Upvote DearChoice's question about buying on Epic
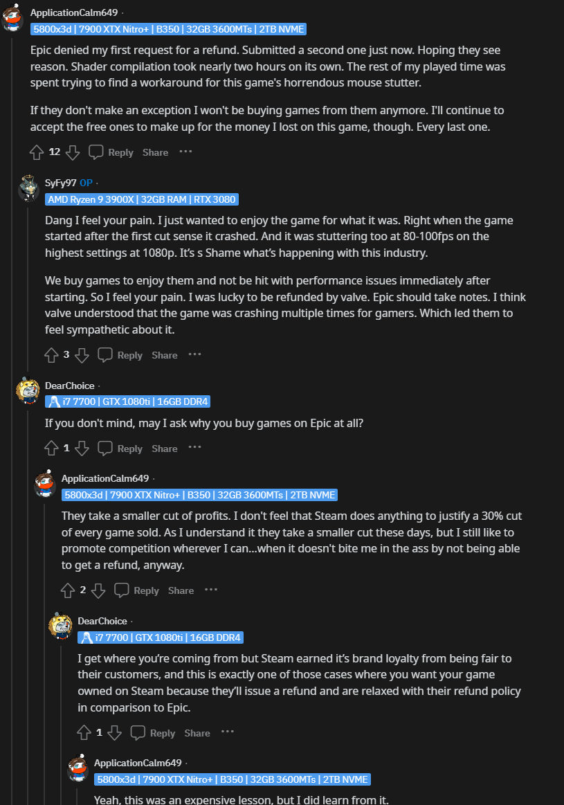This screenshot has height=805, width=564. (51, 449)
